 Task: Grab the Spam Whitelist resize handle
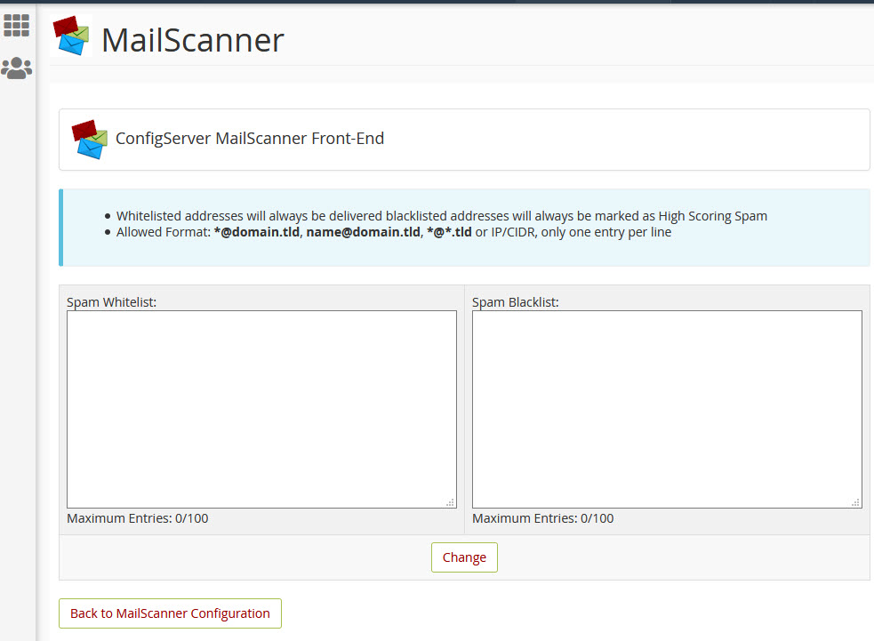pyautogui.click(x=451, y=502)
